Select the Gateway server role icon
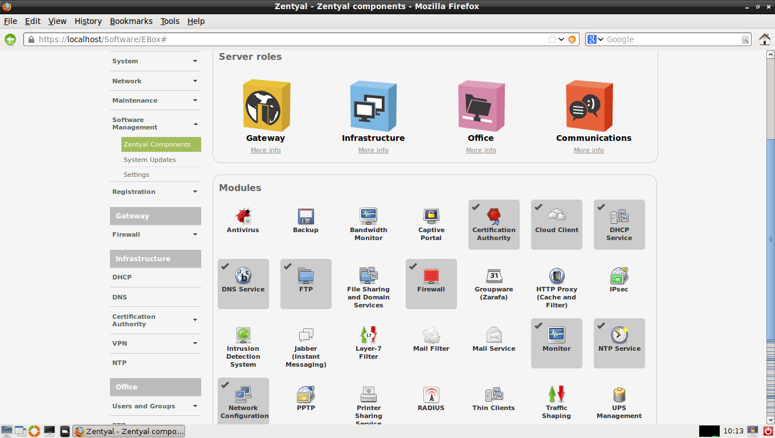The height and width of the screenshot is (438, 775). [266, 106]
